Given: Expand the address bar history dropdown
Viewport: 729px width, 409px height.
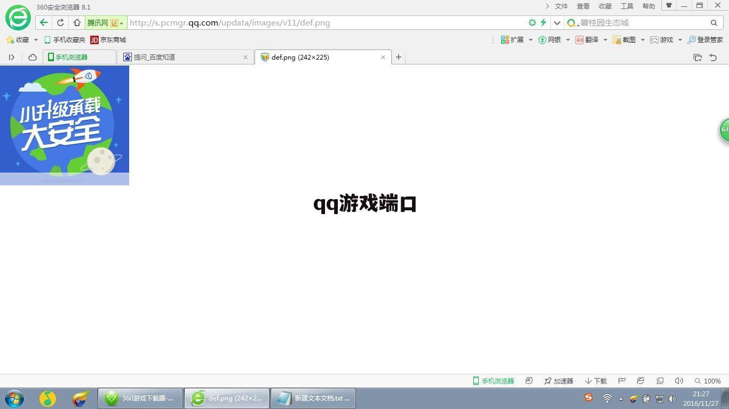Looking at the screenshot, I should pos(557,23).
